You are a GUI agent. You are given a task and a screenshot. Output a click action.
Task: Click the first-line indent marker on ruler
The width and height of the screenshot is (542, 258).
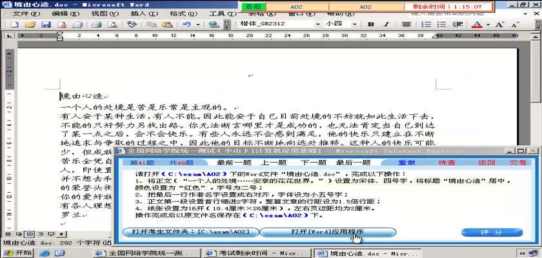tap(60, 34)
